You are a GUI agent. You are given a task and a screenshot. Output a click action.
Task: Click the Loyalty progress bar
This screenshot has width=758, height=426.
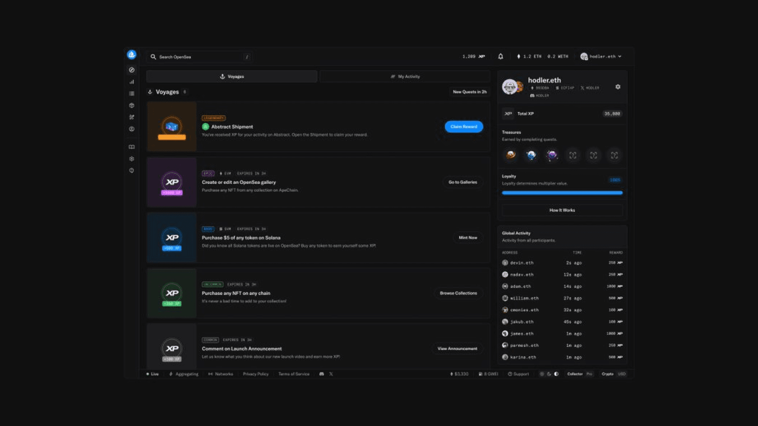click(562, 193)
